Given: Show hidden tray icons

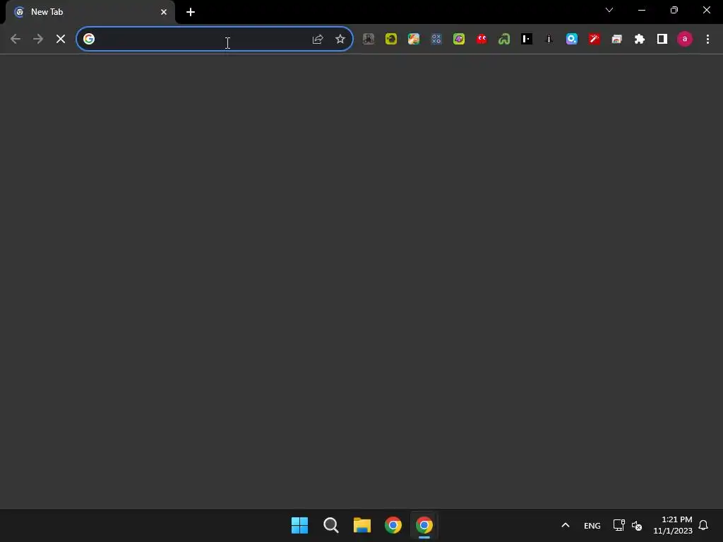Looking at the screenshot, I should coord(566,525).
